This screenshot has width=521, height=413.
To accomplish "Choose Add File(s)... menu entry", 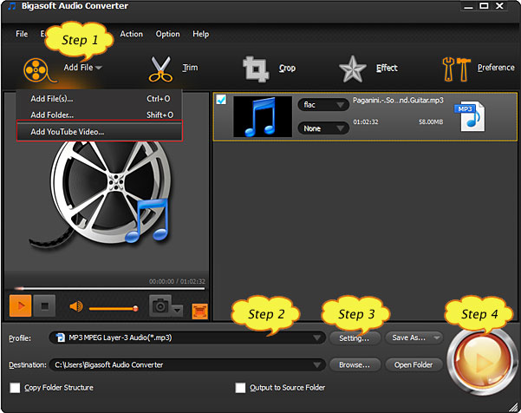I will point(100,99).
